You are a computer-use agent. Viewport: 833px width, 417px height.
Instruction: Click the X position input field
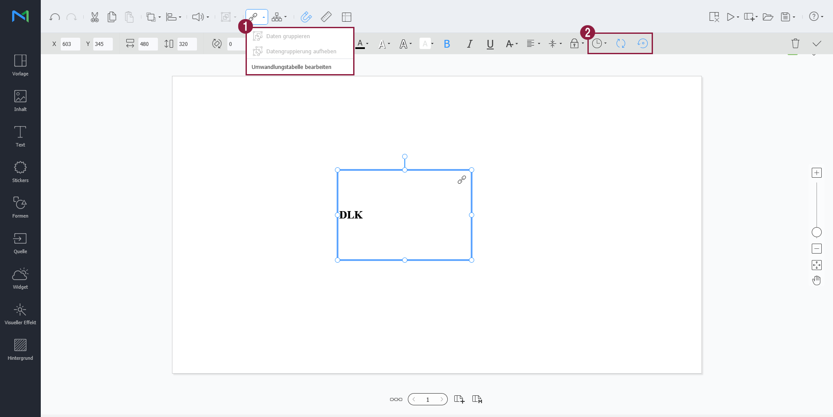(70, 44)
